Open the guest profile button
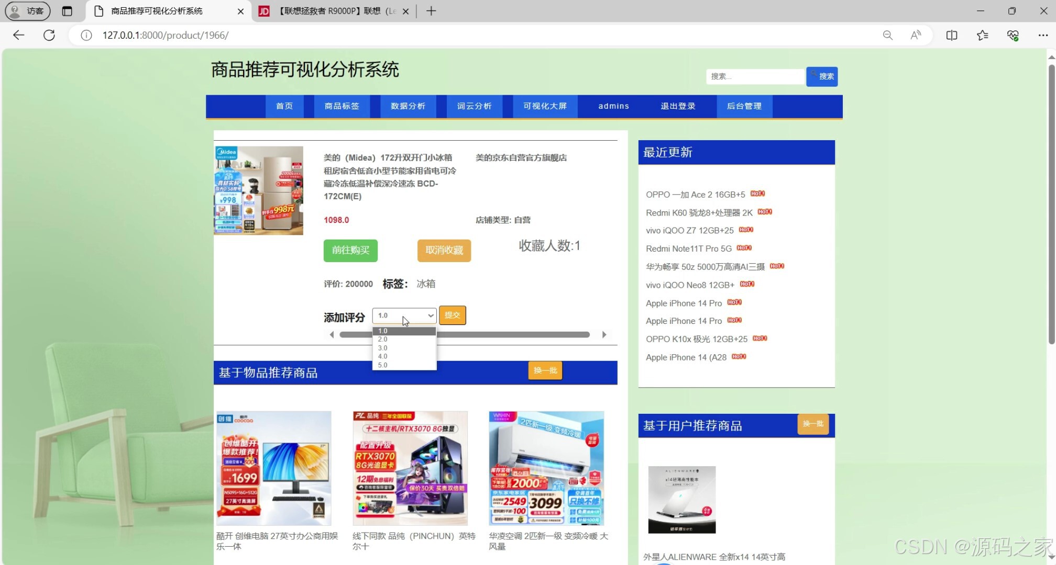The width and height of the screenshot is (1056, 565). pyautogui.click(x=28, y=11)
